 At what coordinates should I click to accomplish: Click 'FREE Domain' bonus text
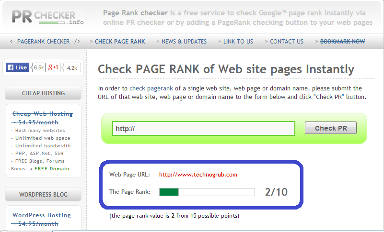pyautogui.click(x=52, y=169)
